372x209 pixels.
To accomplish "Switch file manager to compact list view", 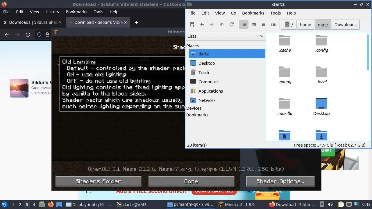I will [x=264, y=25].
